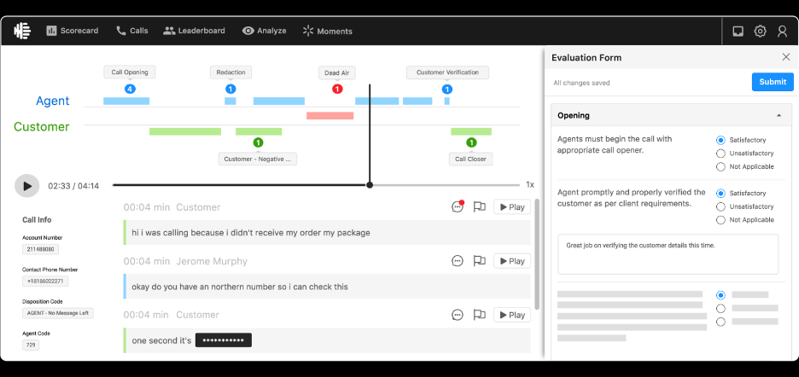Viewport: 799px width, 377px height.
Task: Submit the evaluation form
Action: pos(772,82)
